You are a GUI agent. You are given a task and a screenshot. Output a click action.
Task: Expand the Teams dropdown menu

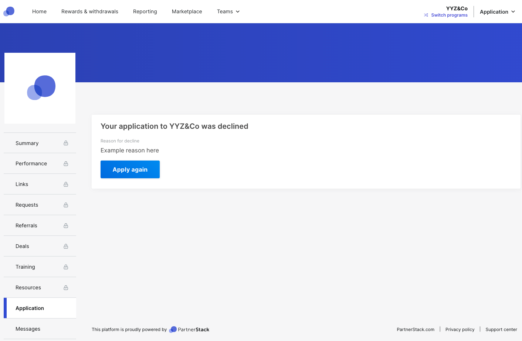click(228, 11)
